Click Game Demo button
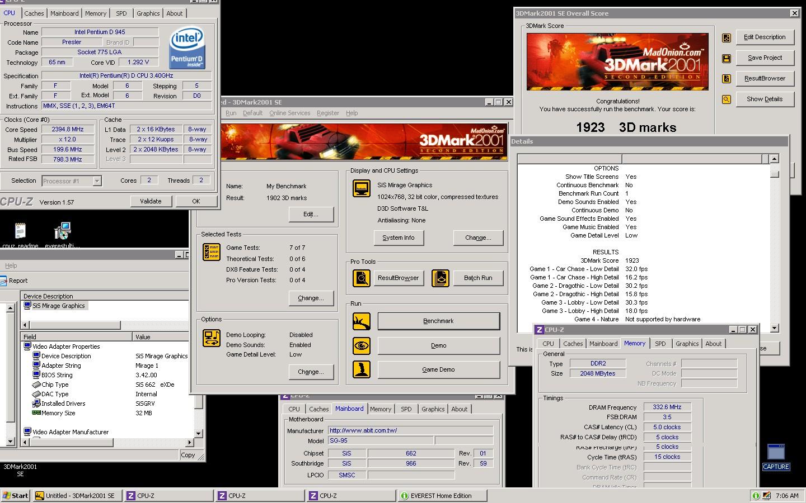The width and height of the screenshot is (806, 503). click(439, 369)
